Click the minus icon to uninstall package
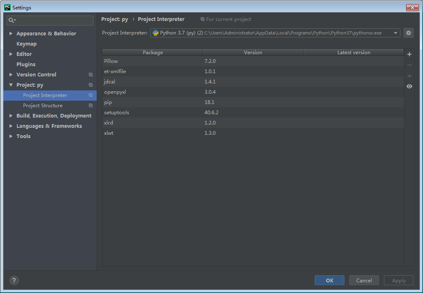 point(409,65)
